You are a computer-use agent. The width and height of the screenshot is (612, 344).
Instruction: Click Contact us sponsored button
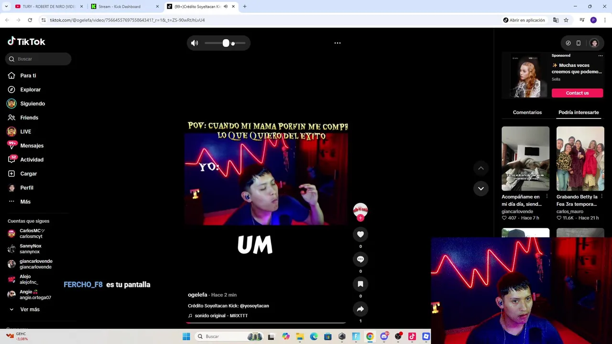[578, 93]
